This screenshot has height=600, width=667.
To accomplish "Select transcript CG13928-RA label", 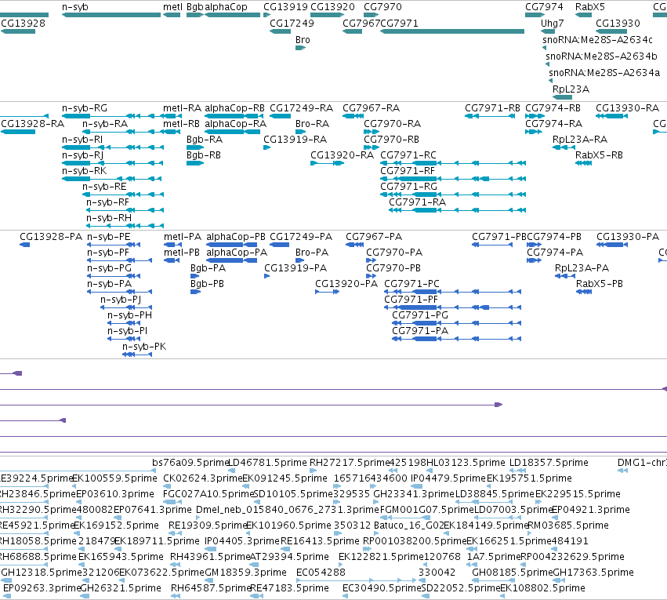I will pyautogui.click(x=32, y=124).
